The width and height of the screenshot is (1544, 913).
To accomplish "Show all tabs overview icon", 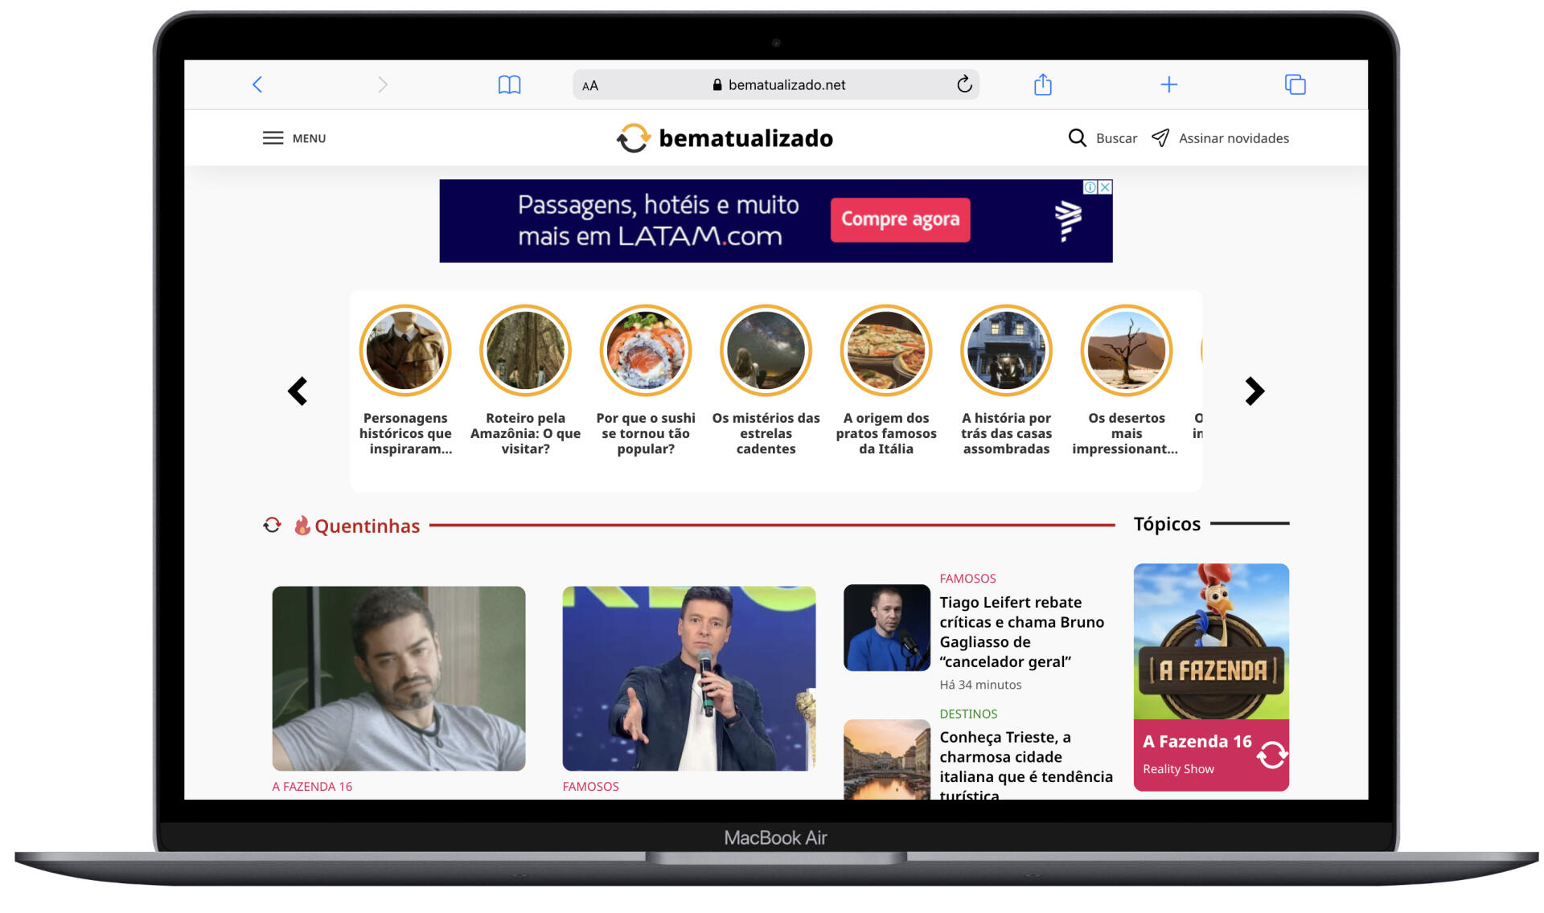I will [x=1295, y=84].
